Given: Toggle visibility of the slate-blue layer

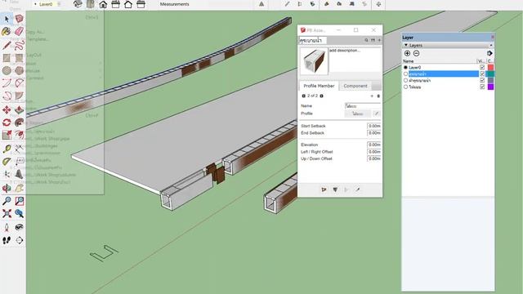Looking at the screenshot, I should coord(482,80).
